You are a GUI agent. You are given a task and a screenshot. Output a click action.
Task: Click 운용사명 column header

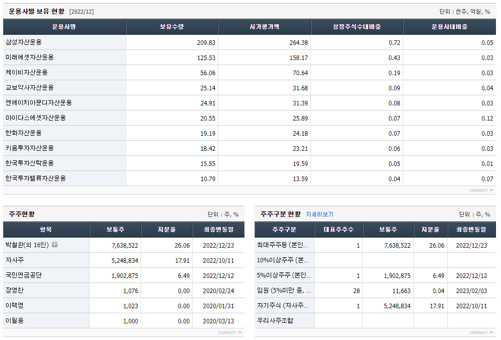click(x=64, y=27)
